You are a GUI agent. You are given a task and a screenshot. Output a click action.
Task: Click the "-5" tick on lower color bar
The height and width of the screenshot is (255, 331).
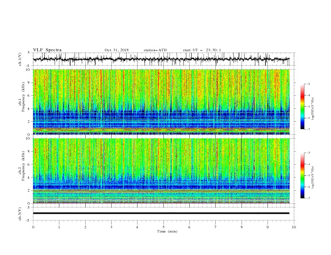pyautogui.click(x=308, y=176)
